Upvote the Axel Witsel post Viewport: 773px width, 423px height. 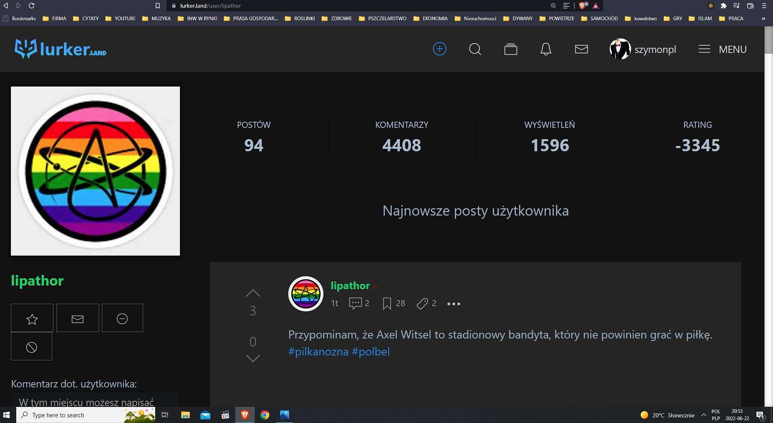pos(253,293)
